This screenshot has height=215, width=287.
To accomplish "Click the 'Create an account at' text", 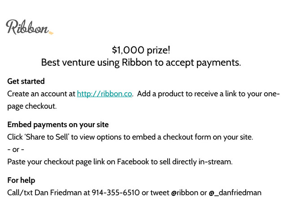I will coord(41,94).
